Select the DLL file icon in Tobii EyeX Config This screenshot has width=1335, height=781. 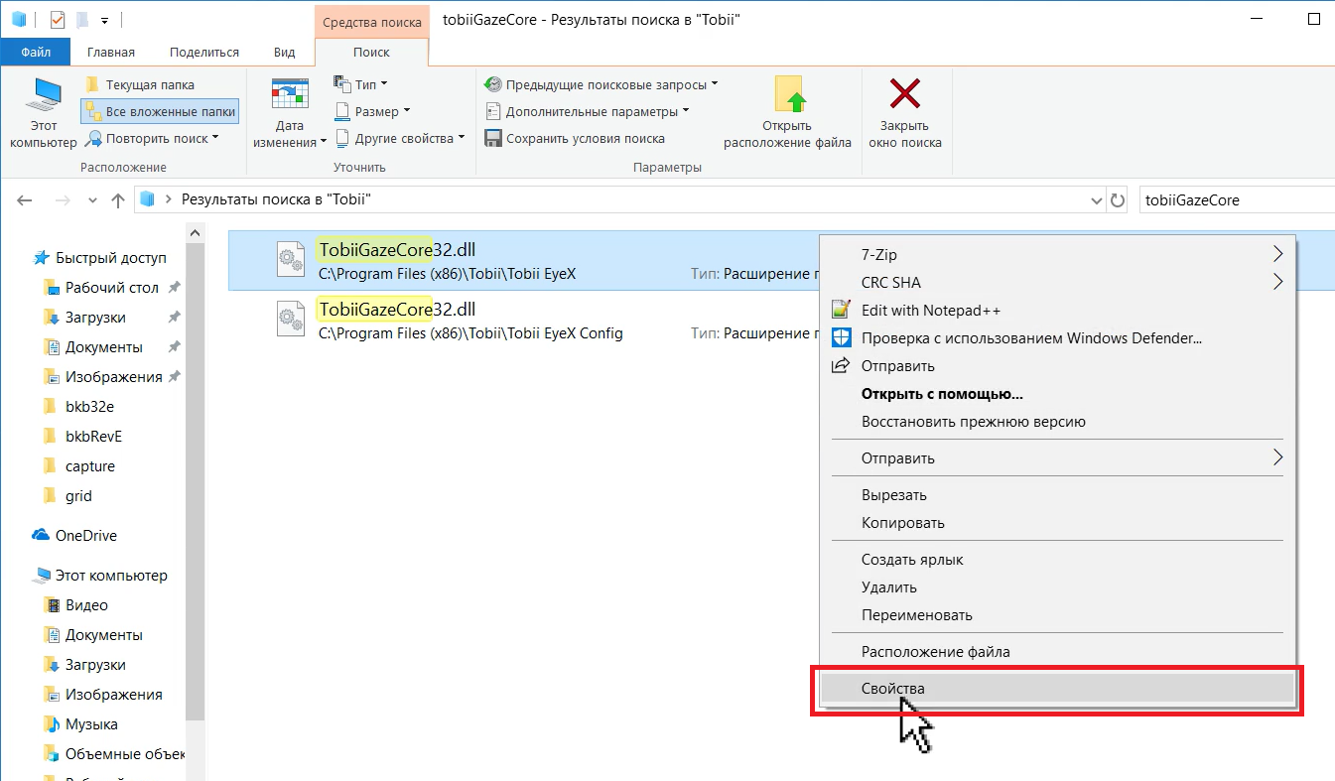pyautogui.click(x=290, y=320)
